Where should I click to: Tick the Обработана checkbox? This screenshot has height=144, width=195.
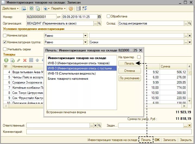pos(108,16)
